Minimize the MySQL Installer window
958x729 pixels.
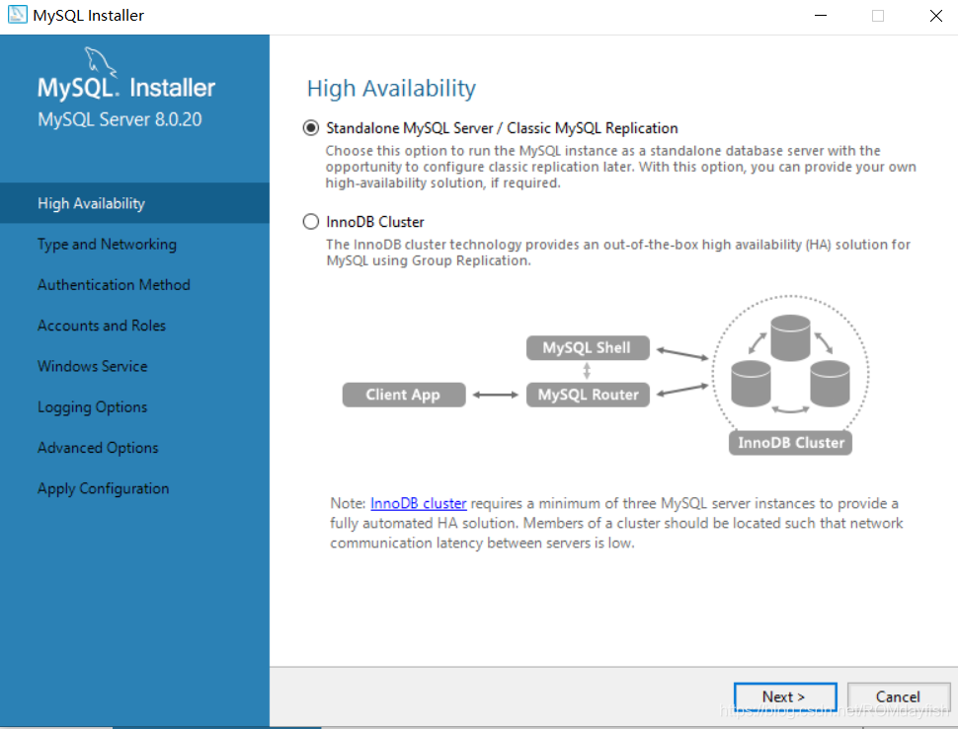821,15
